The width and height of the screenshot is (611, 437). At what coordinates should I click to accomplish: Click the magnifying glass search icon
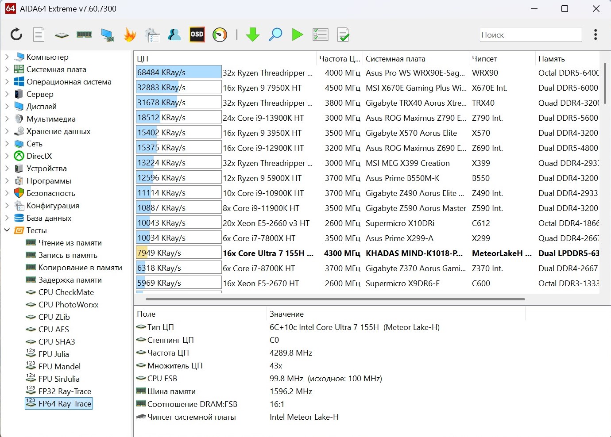point(275,34)
